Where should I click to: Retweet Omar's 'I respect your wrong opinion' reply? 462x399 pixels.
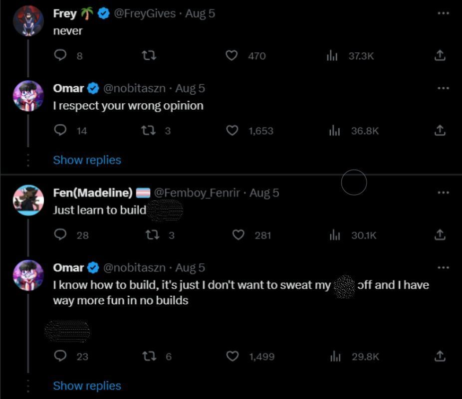148,131
